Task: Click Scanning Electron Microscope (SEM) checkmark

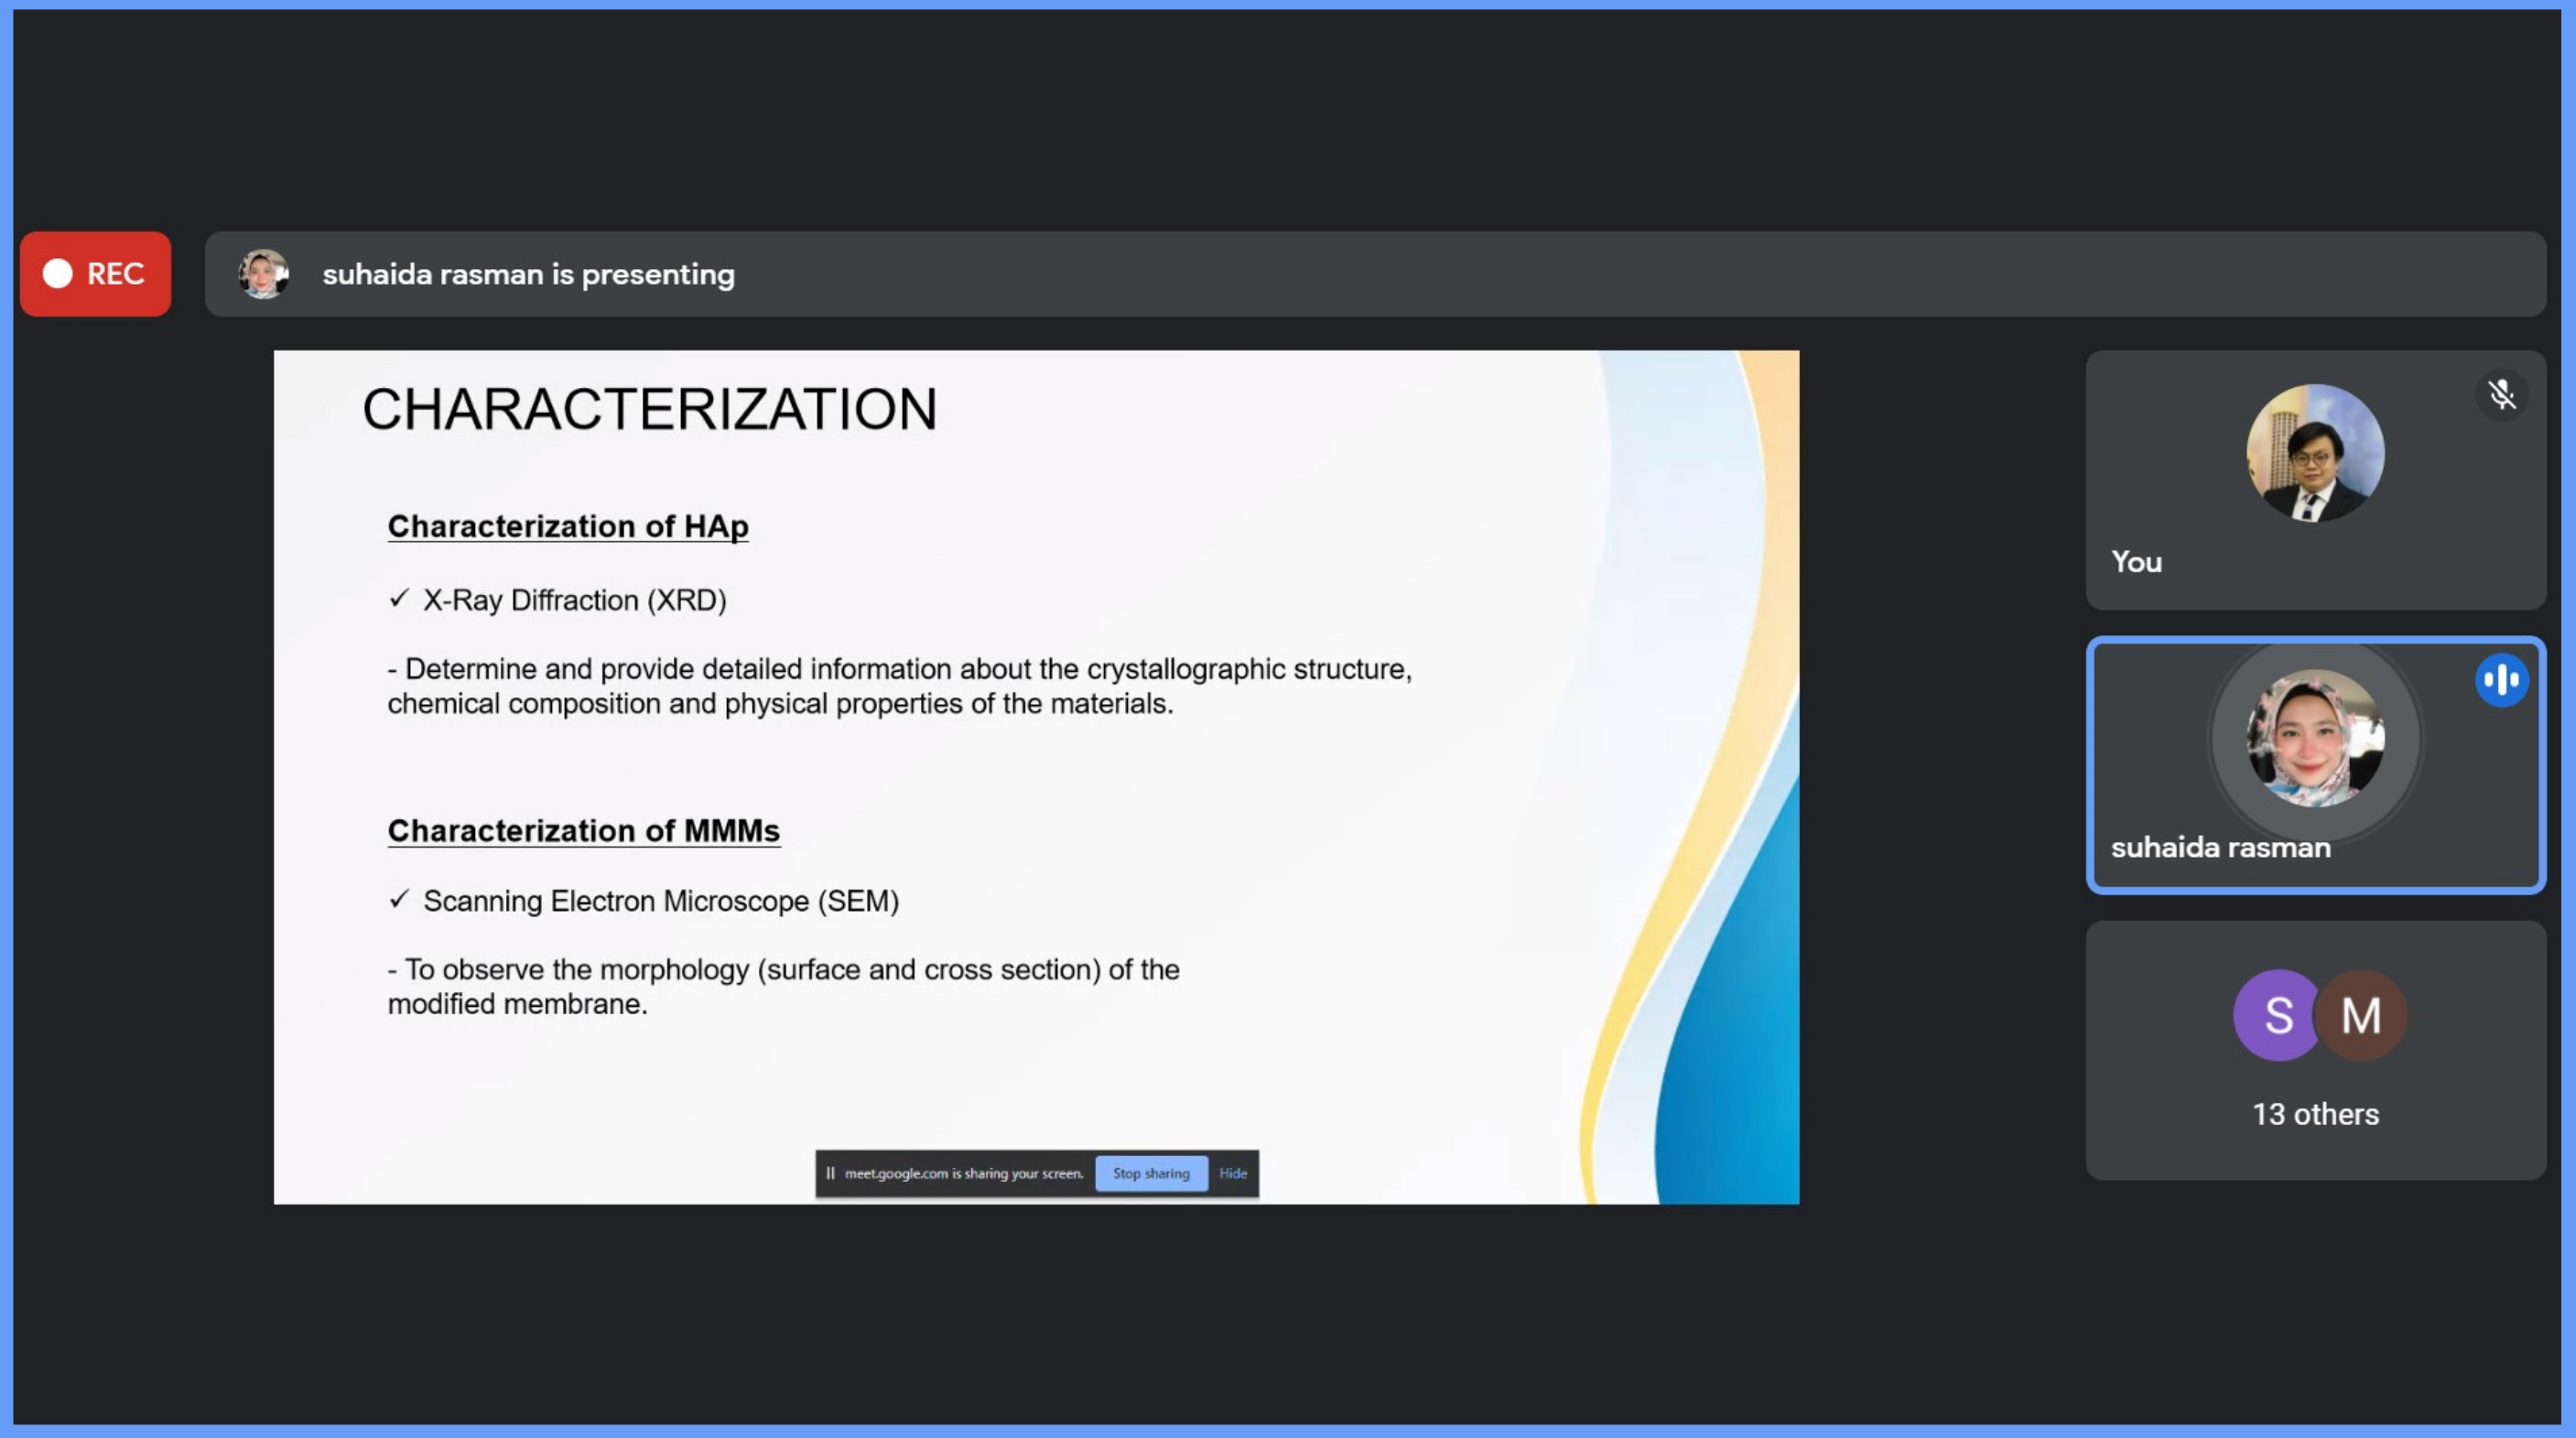Action: pyautogui.click(x=399, y=899)
